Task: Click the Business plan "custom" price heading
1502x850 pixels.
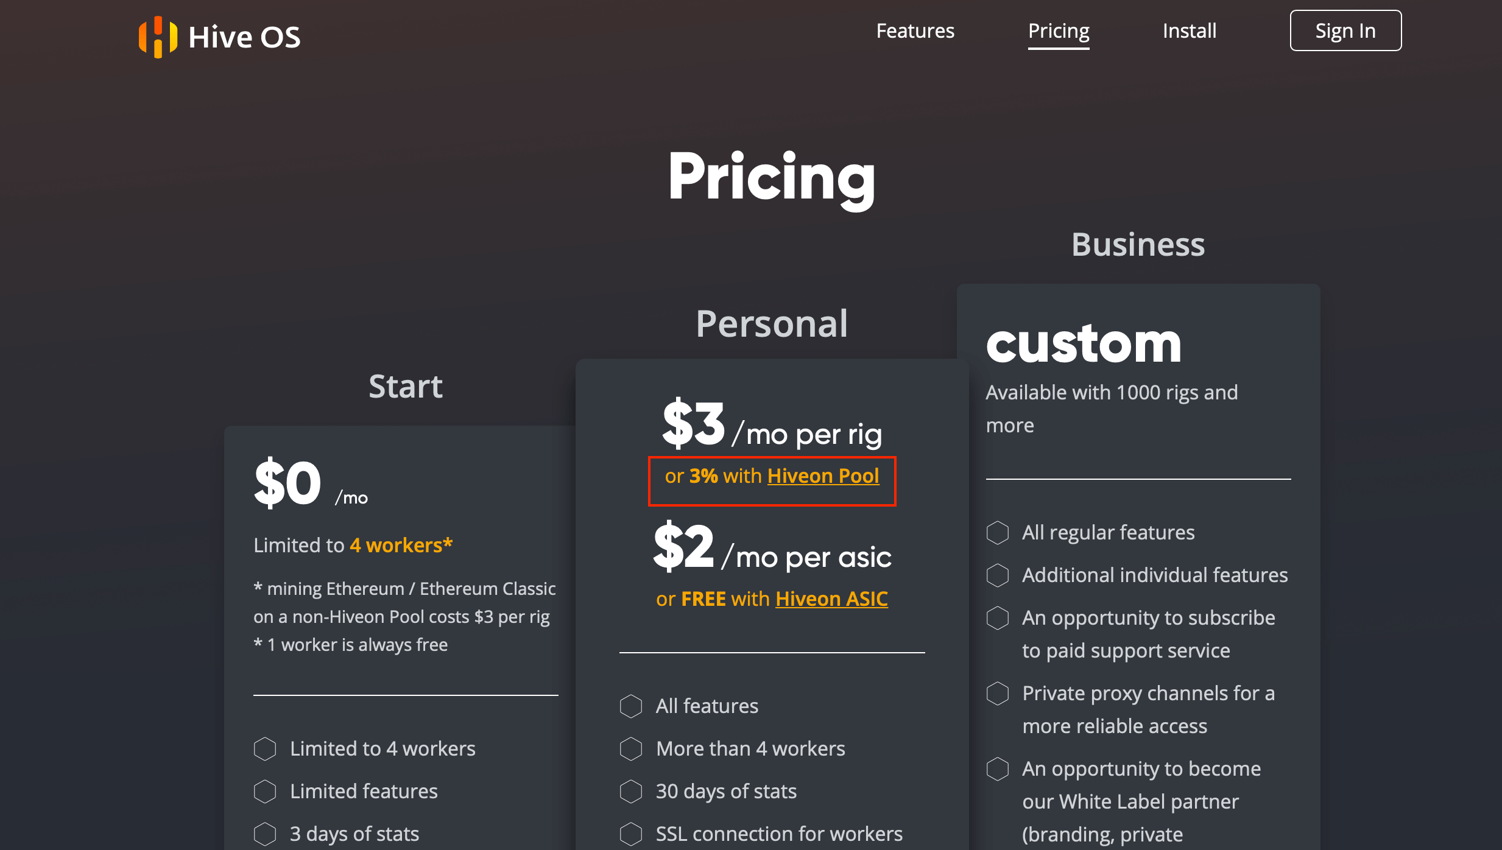Action: [x=1084, y=345]
